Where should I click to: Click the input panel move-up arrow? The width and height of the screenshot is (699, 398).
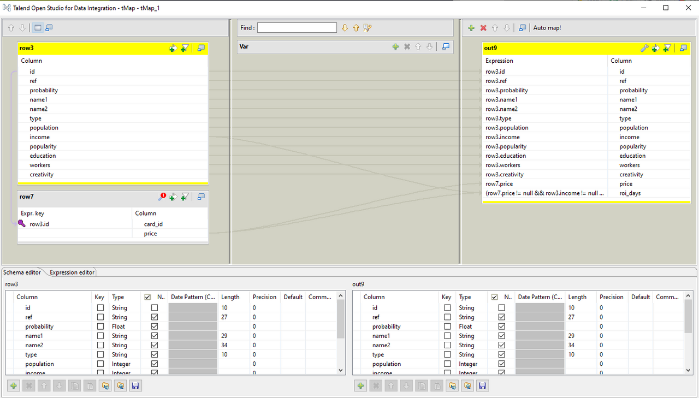[x=11, y=28]
